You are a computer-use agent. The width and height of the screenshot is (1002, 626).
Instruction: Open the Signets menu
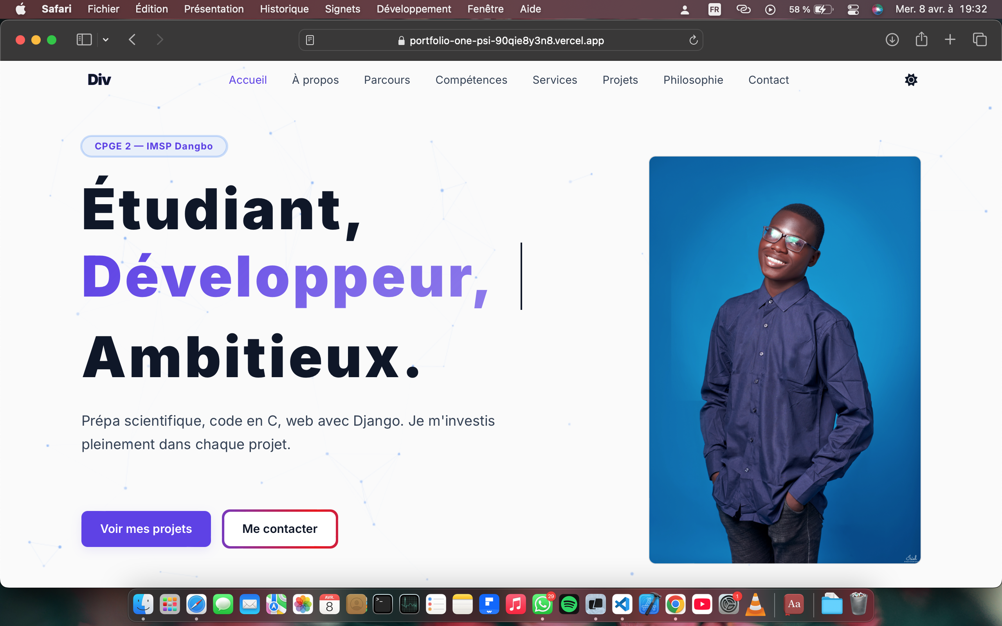[342, 9]
